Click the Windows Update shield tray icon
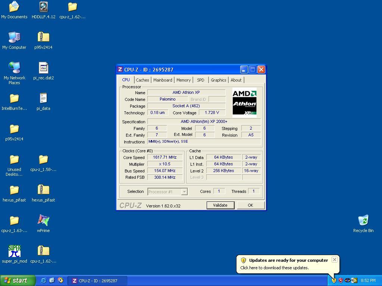Screen dimensions: 382x286 (334, 280)
